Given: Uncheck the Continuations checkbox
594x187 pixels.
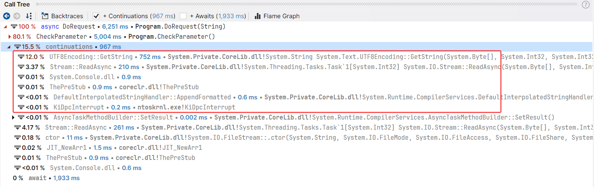Looking at the screenshot, I should (96, 16).
